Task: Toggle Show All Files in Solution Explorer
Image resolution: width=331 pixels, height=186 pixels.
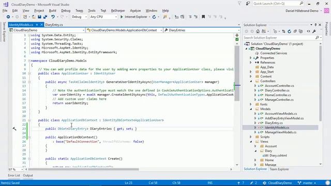Action: [301, 32]
